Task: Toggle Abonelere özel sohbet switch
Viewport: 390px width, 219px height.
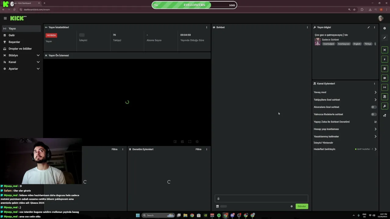Action: (374, 107)
